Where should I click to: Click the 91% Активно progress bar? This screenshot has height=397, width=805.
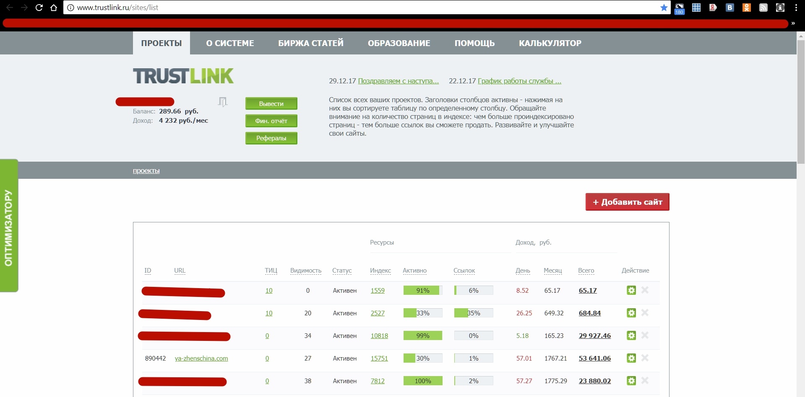coord(423,290)
